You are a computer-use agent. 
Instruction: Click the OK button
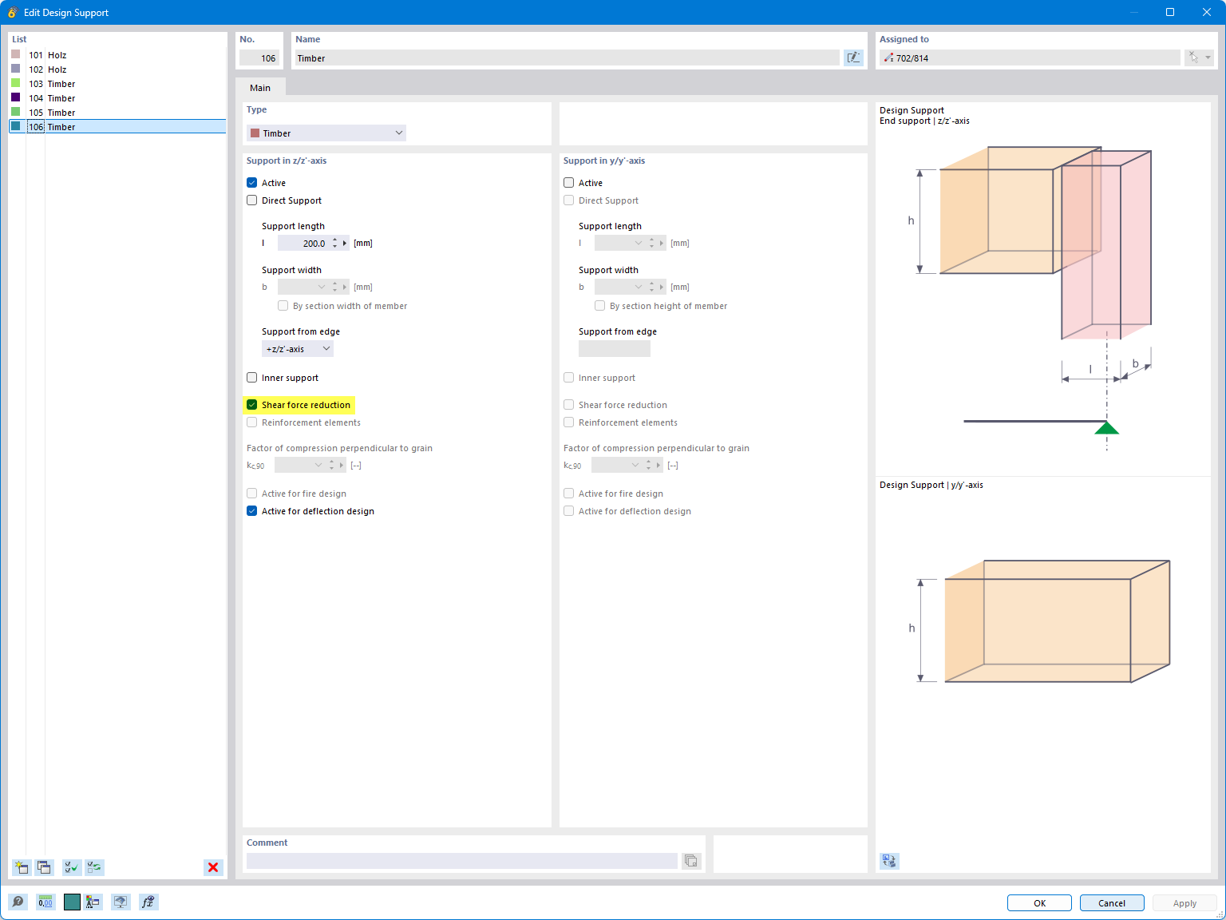click(x=1039, y=903)
